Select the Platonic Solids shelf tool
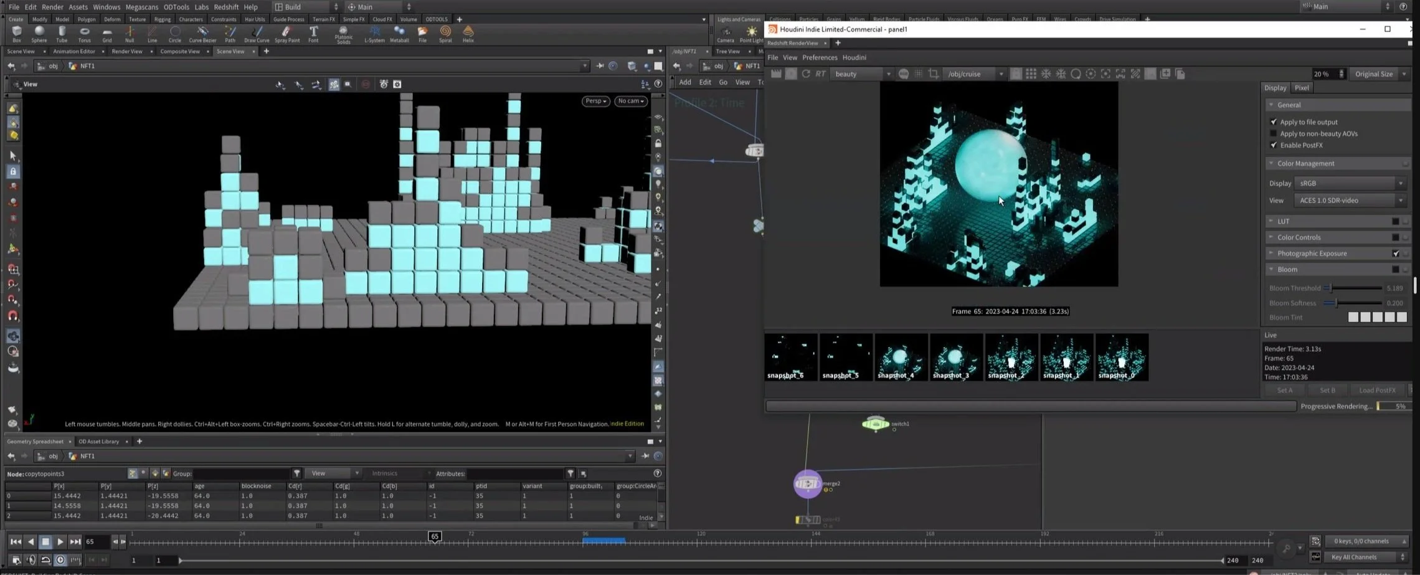 (x=343, y=35)
